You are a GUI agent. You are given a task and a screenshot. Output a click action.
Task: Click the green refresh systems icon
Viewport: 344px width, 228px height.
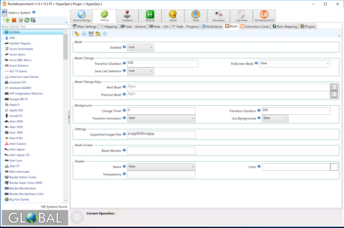point(27,20)
